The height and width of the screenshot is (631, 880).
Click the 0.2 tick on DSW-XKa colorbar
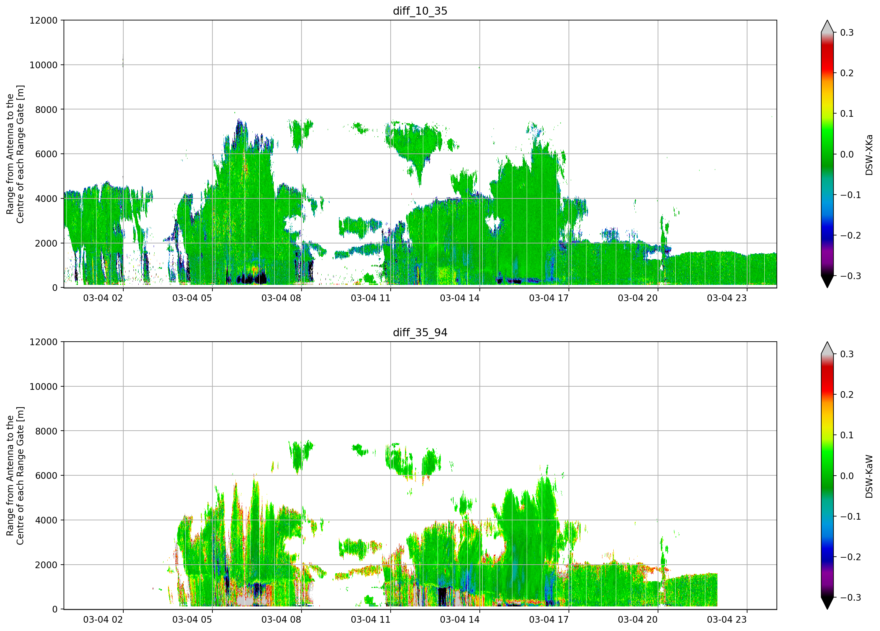click(847, 73)
